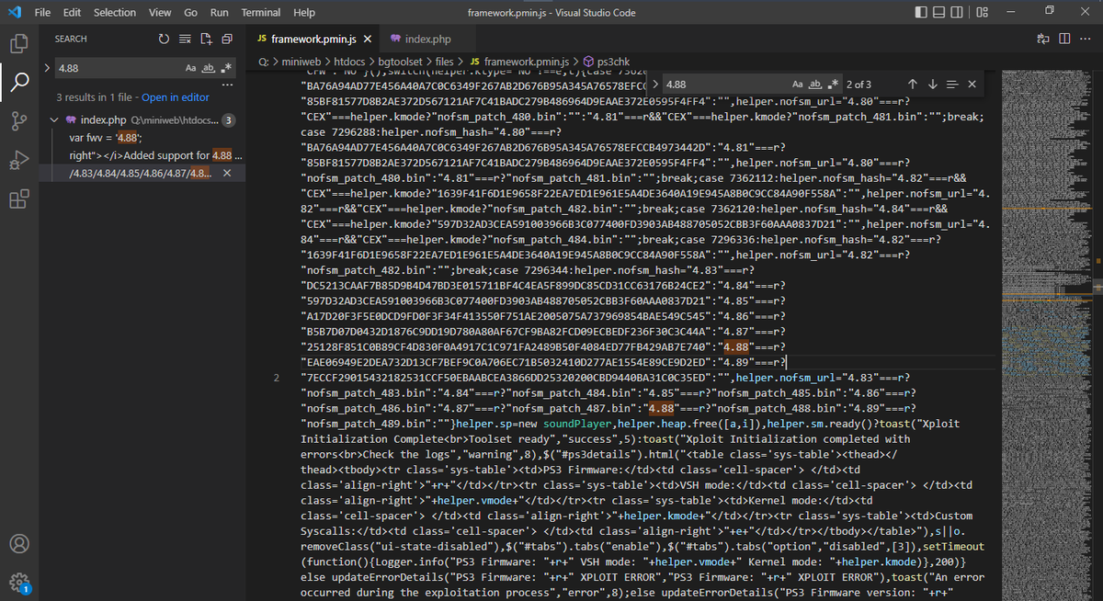
Task: Toggle Use Regular Expression in Search panel
Action: [x=226, y=69]
